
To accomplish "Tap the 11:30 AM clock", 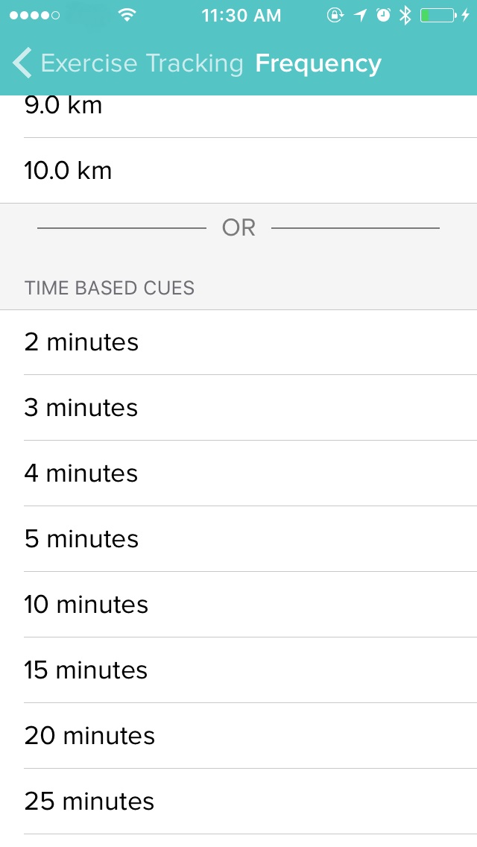I will tap(241, 16).
